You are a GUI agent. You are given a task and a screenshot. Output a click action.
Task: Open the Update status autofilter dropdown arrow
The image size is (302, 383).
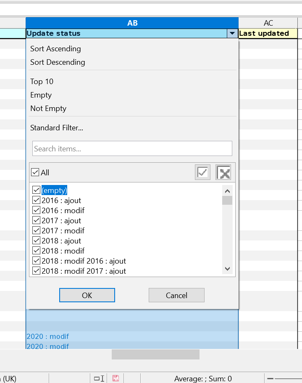pyautogui.click(x=232, y=33)
